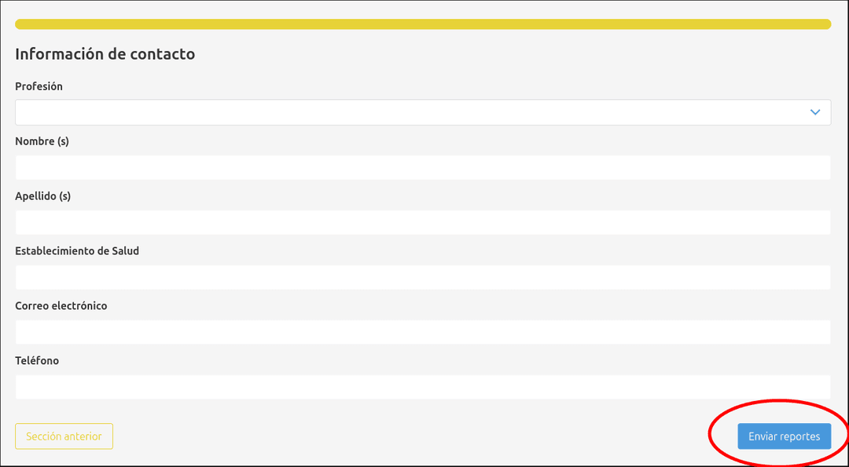Click the blue chevron icon in Profesión
This screenshot has height=467, width=849.
[815, 112]
